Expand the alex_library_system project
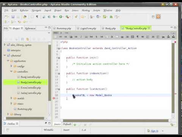Viewport: 182px width, 137px height. click(5, 45)
